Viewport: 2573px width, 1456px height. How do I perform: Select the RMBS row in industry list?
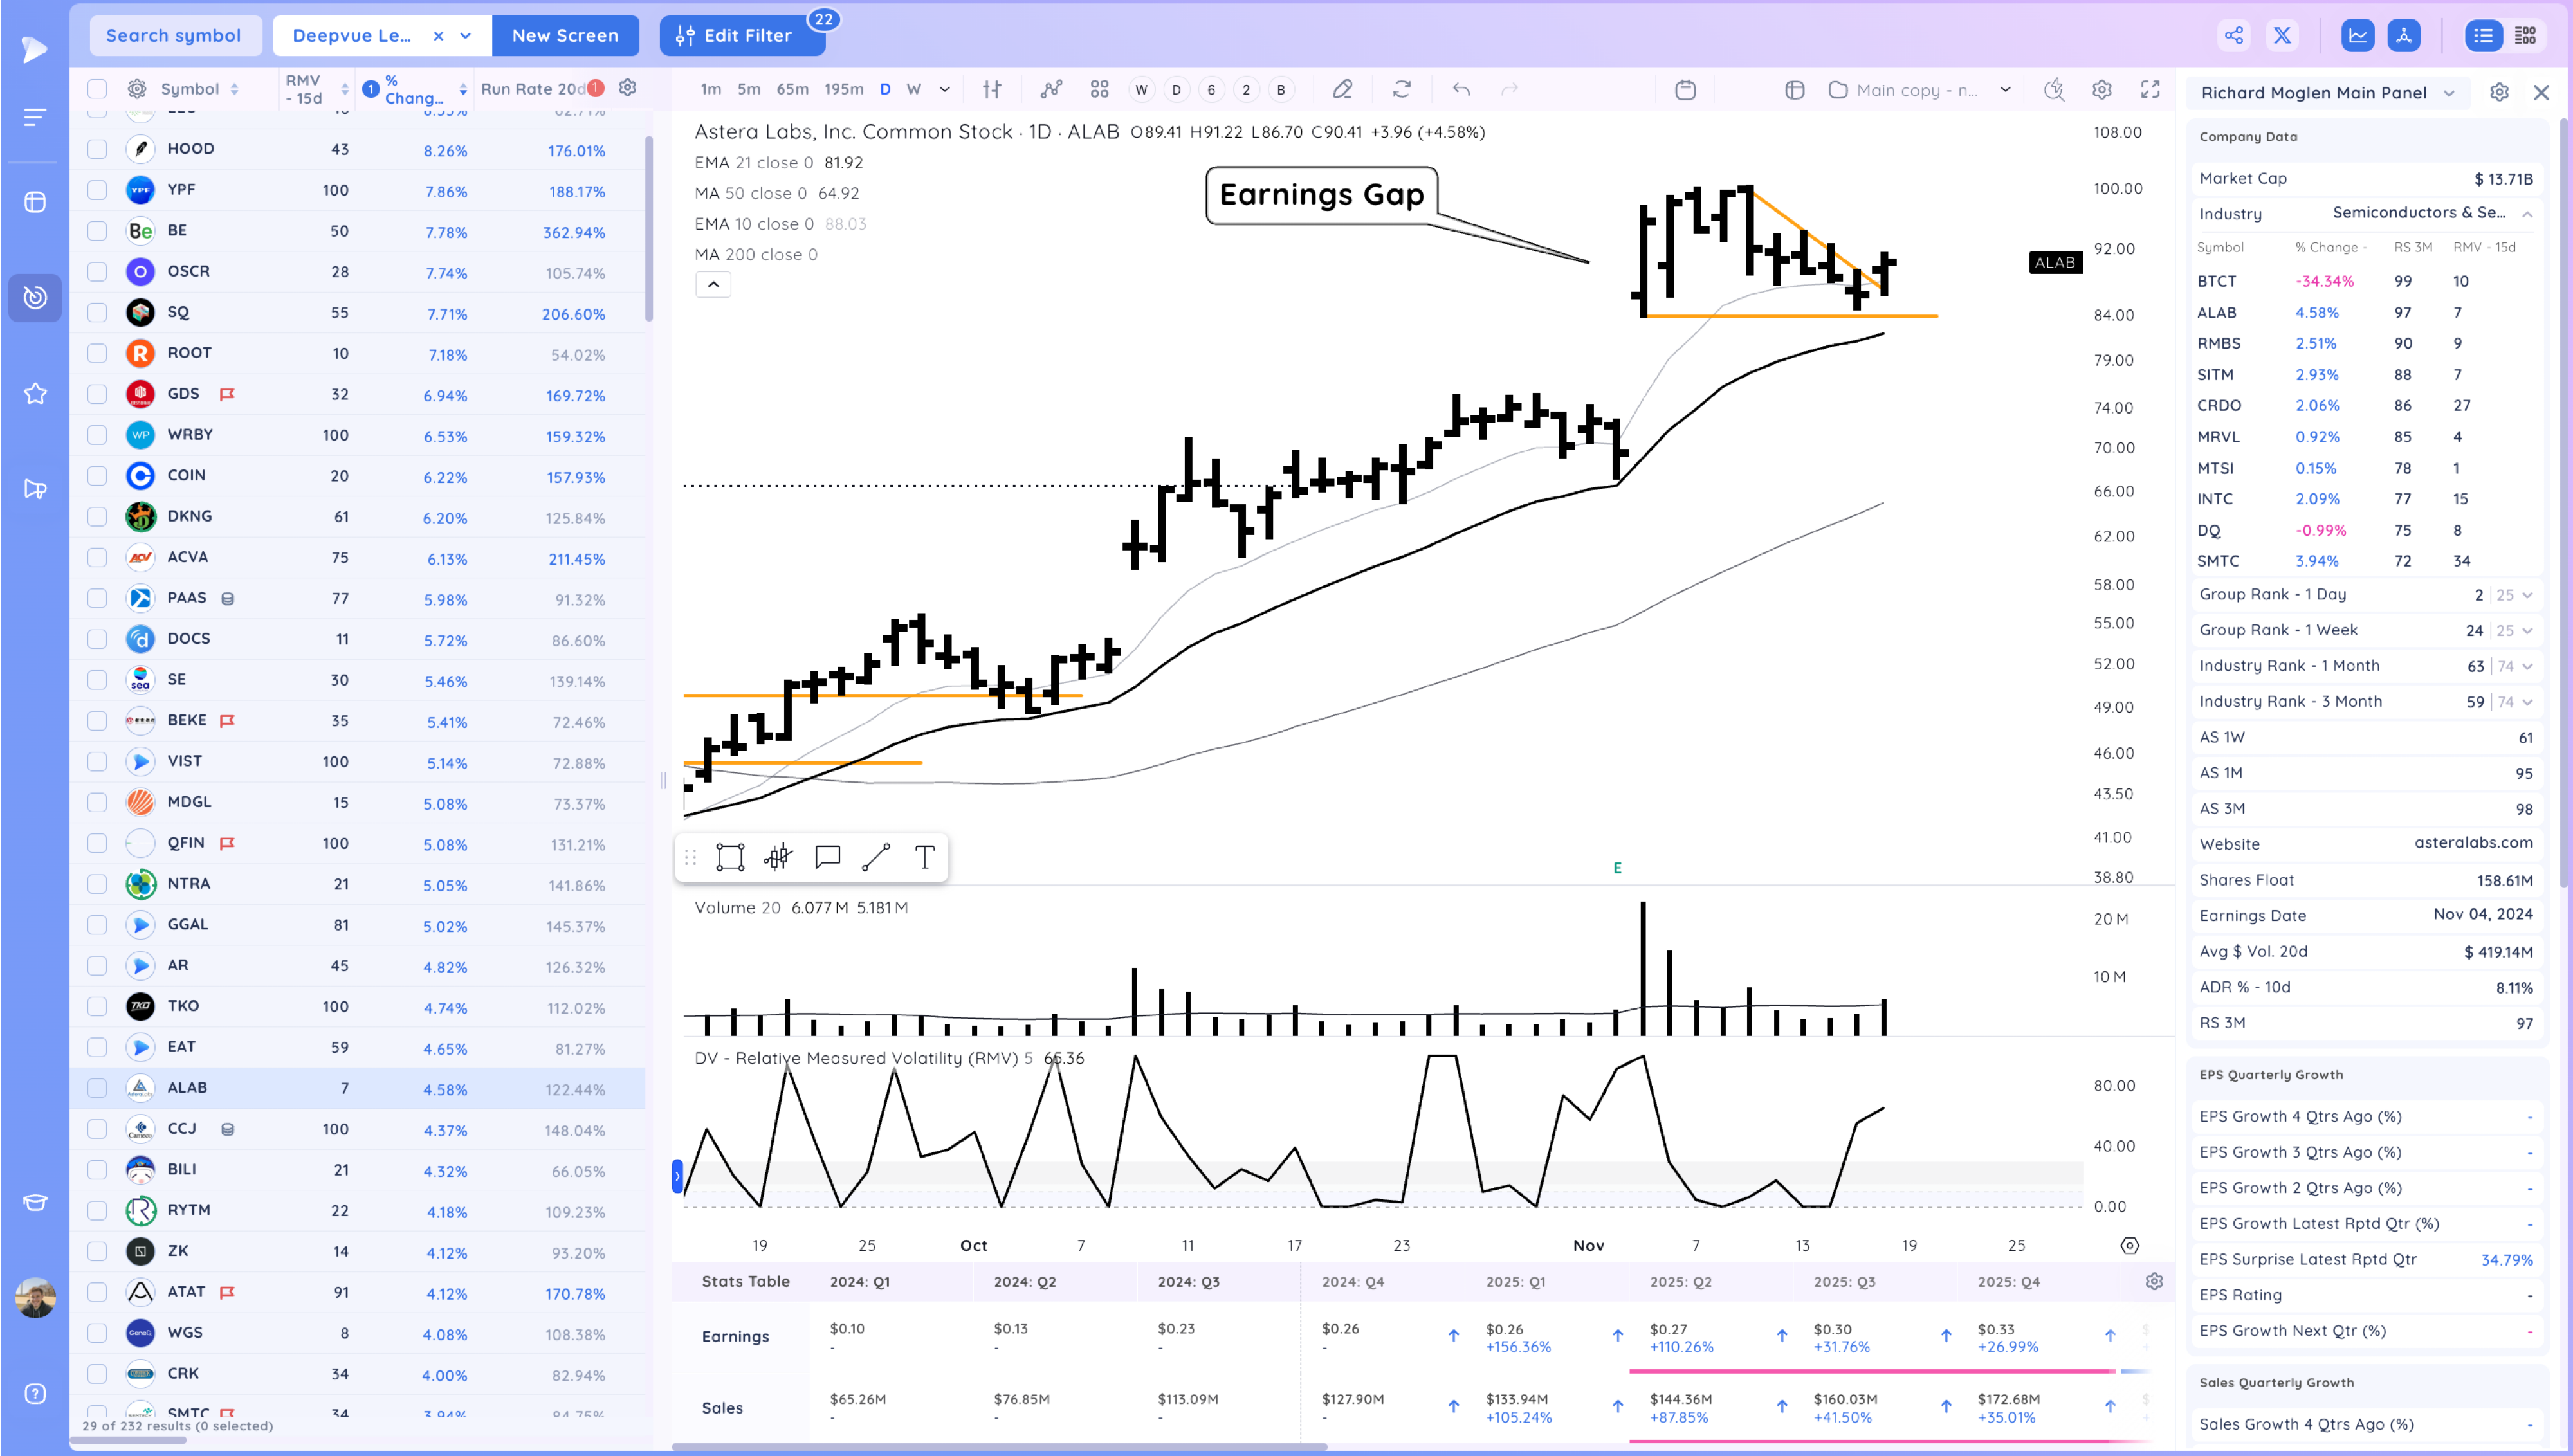point(2366,343)
